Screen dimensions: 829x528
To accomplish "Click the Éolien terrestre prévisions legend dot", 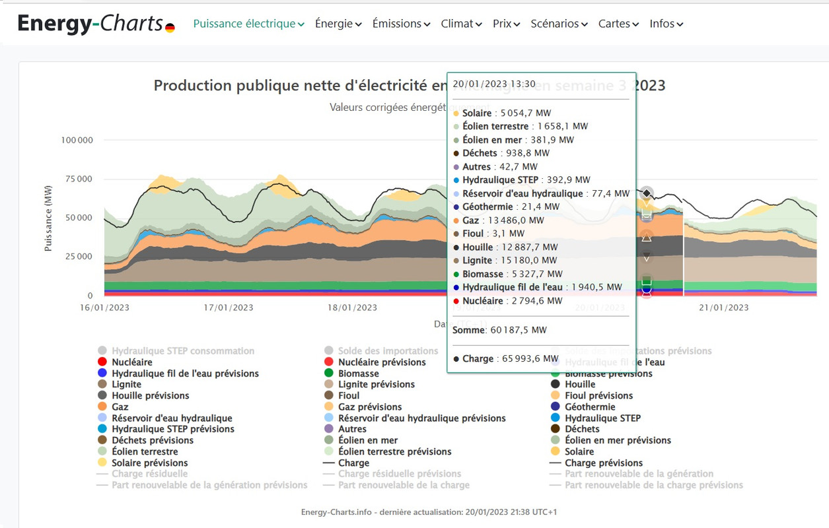I will [x=329, y=451].
